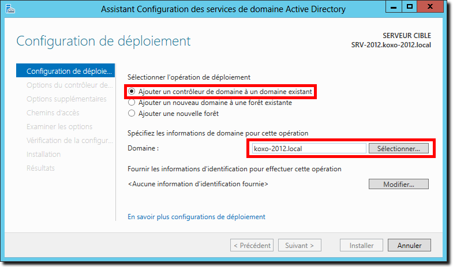Continue with the Suivant button
The height and width of the screenshot is (267, 453).
pyautogui.click(x=299, y=245)
